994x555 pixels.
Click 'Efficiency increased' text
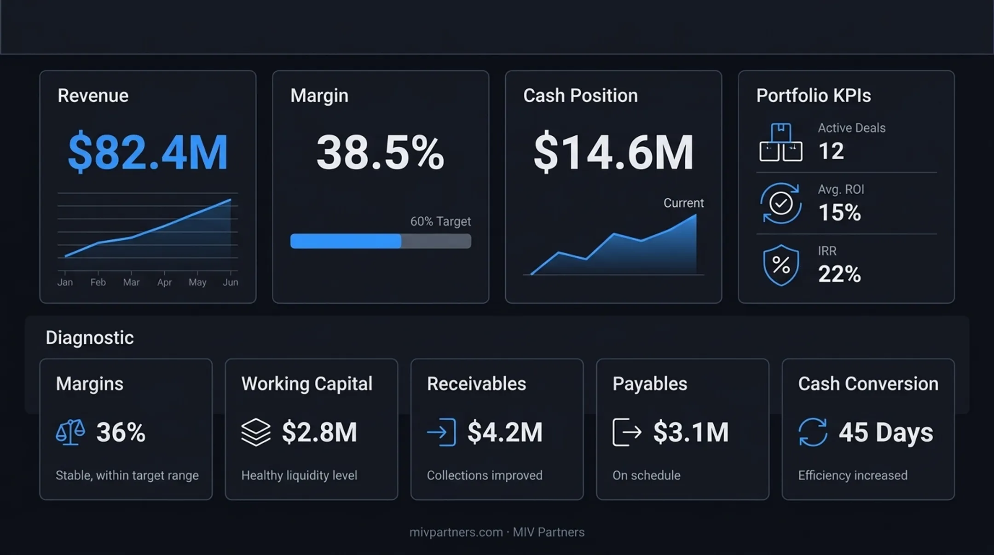pyautogui.click(x=853, y=475)
